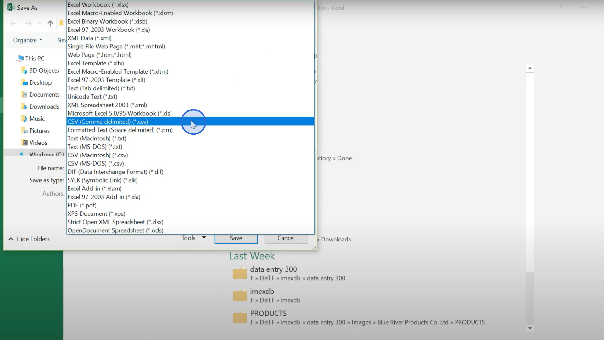This screenshot has width=604, height=340.
Task: Click Excel Help question mark icon
Action: (x=560, y=8)
